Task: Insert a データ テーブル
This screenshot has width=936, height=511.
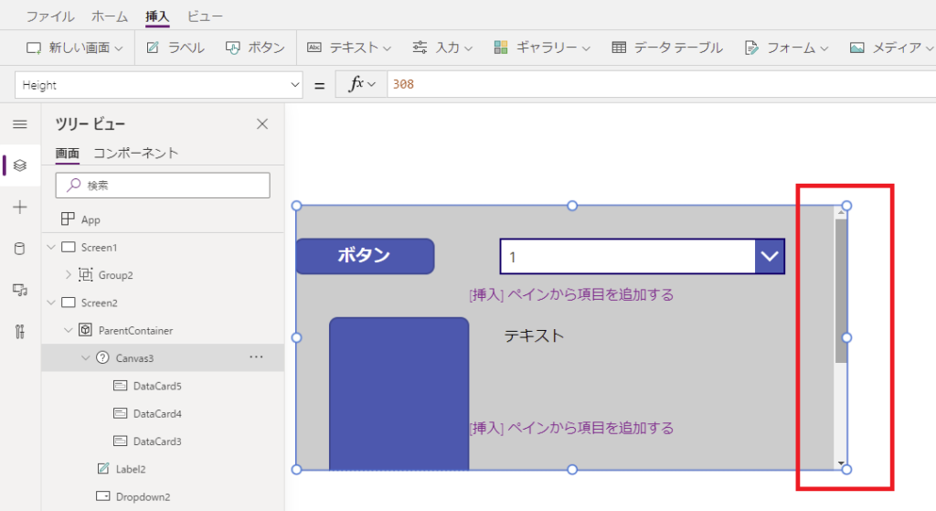Action: pos(667,48)
